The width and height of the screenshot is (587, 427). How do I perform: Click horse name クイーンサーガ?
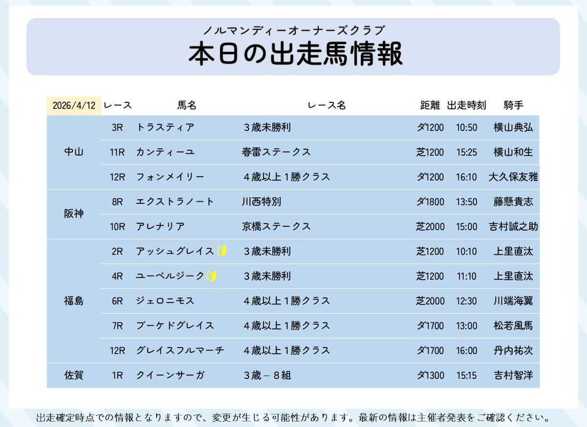[x=170, y=375]
